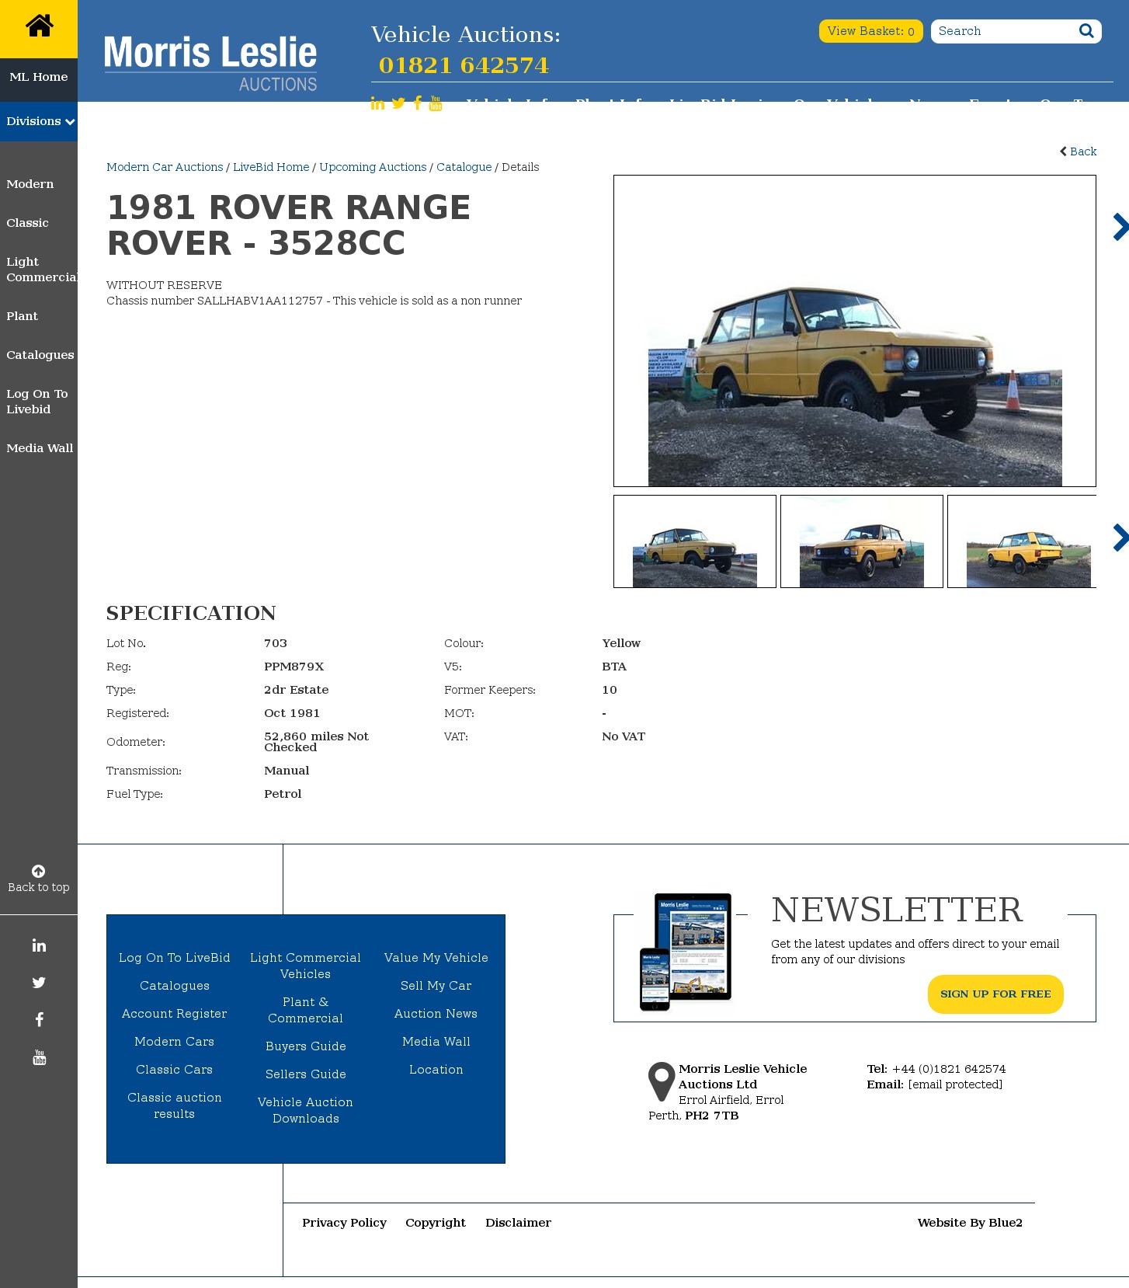Image resolution: width=1129 pixels, height=1288 pixels.
Task: Click the search magnifier icon
Action: (x=1086, y=31)
